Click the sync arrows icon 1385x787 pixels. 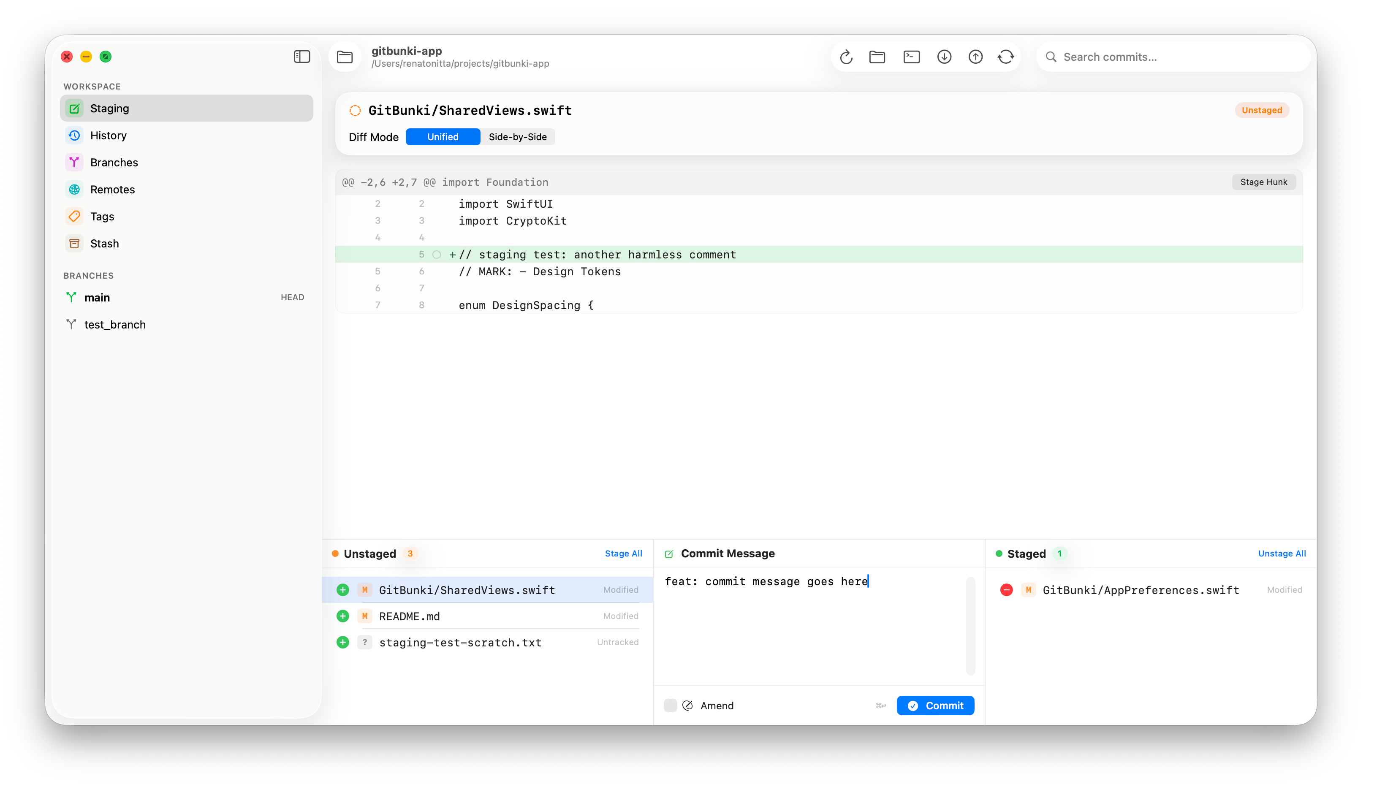[x=1005, y=57]
